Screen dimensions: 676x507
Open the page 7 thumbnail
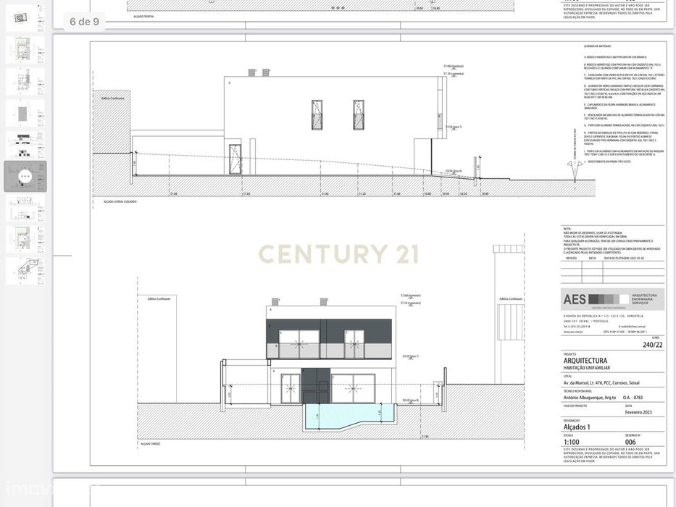click(x=25, y=209)
